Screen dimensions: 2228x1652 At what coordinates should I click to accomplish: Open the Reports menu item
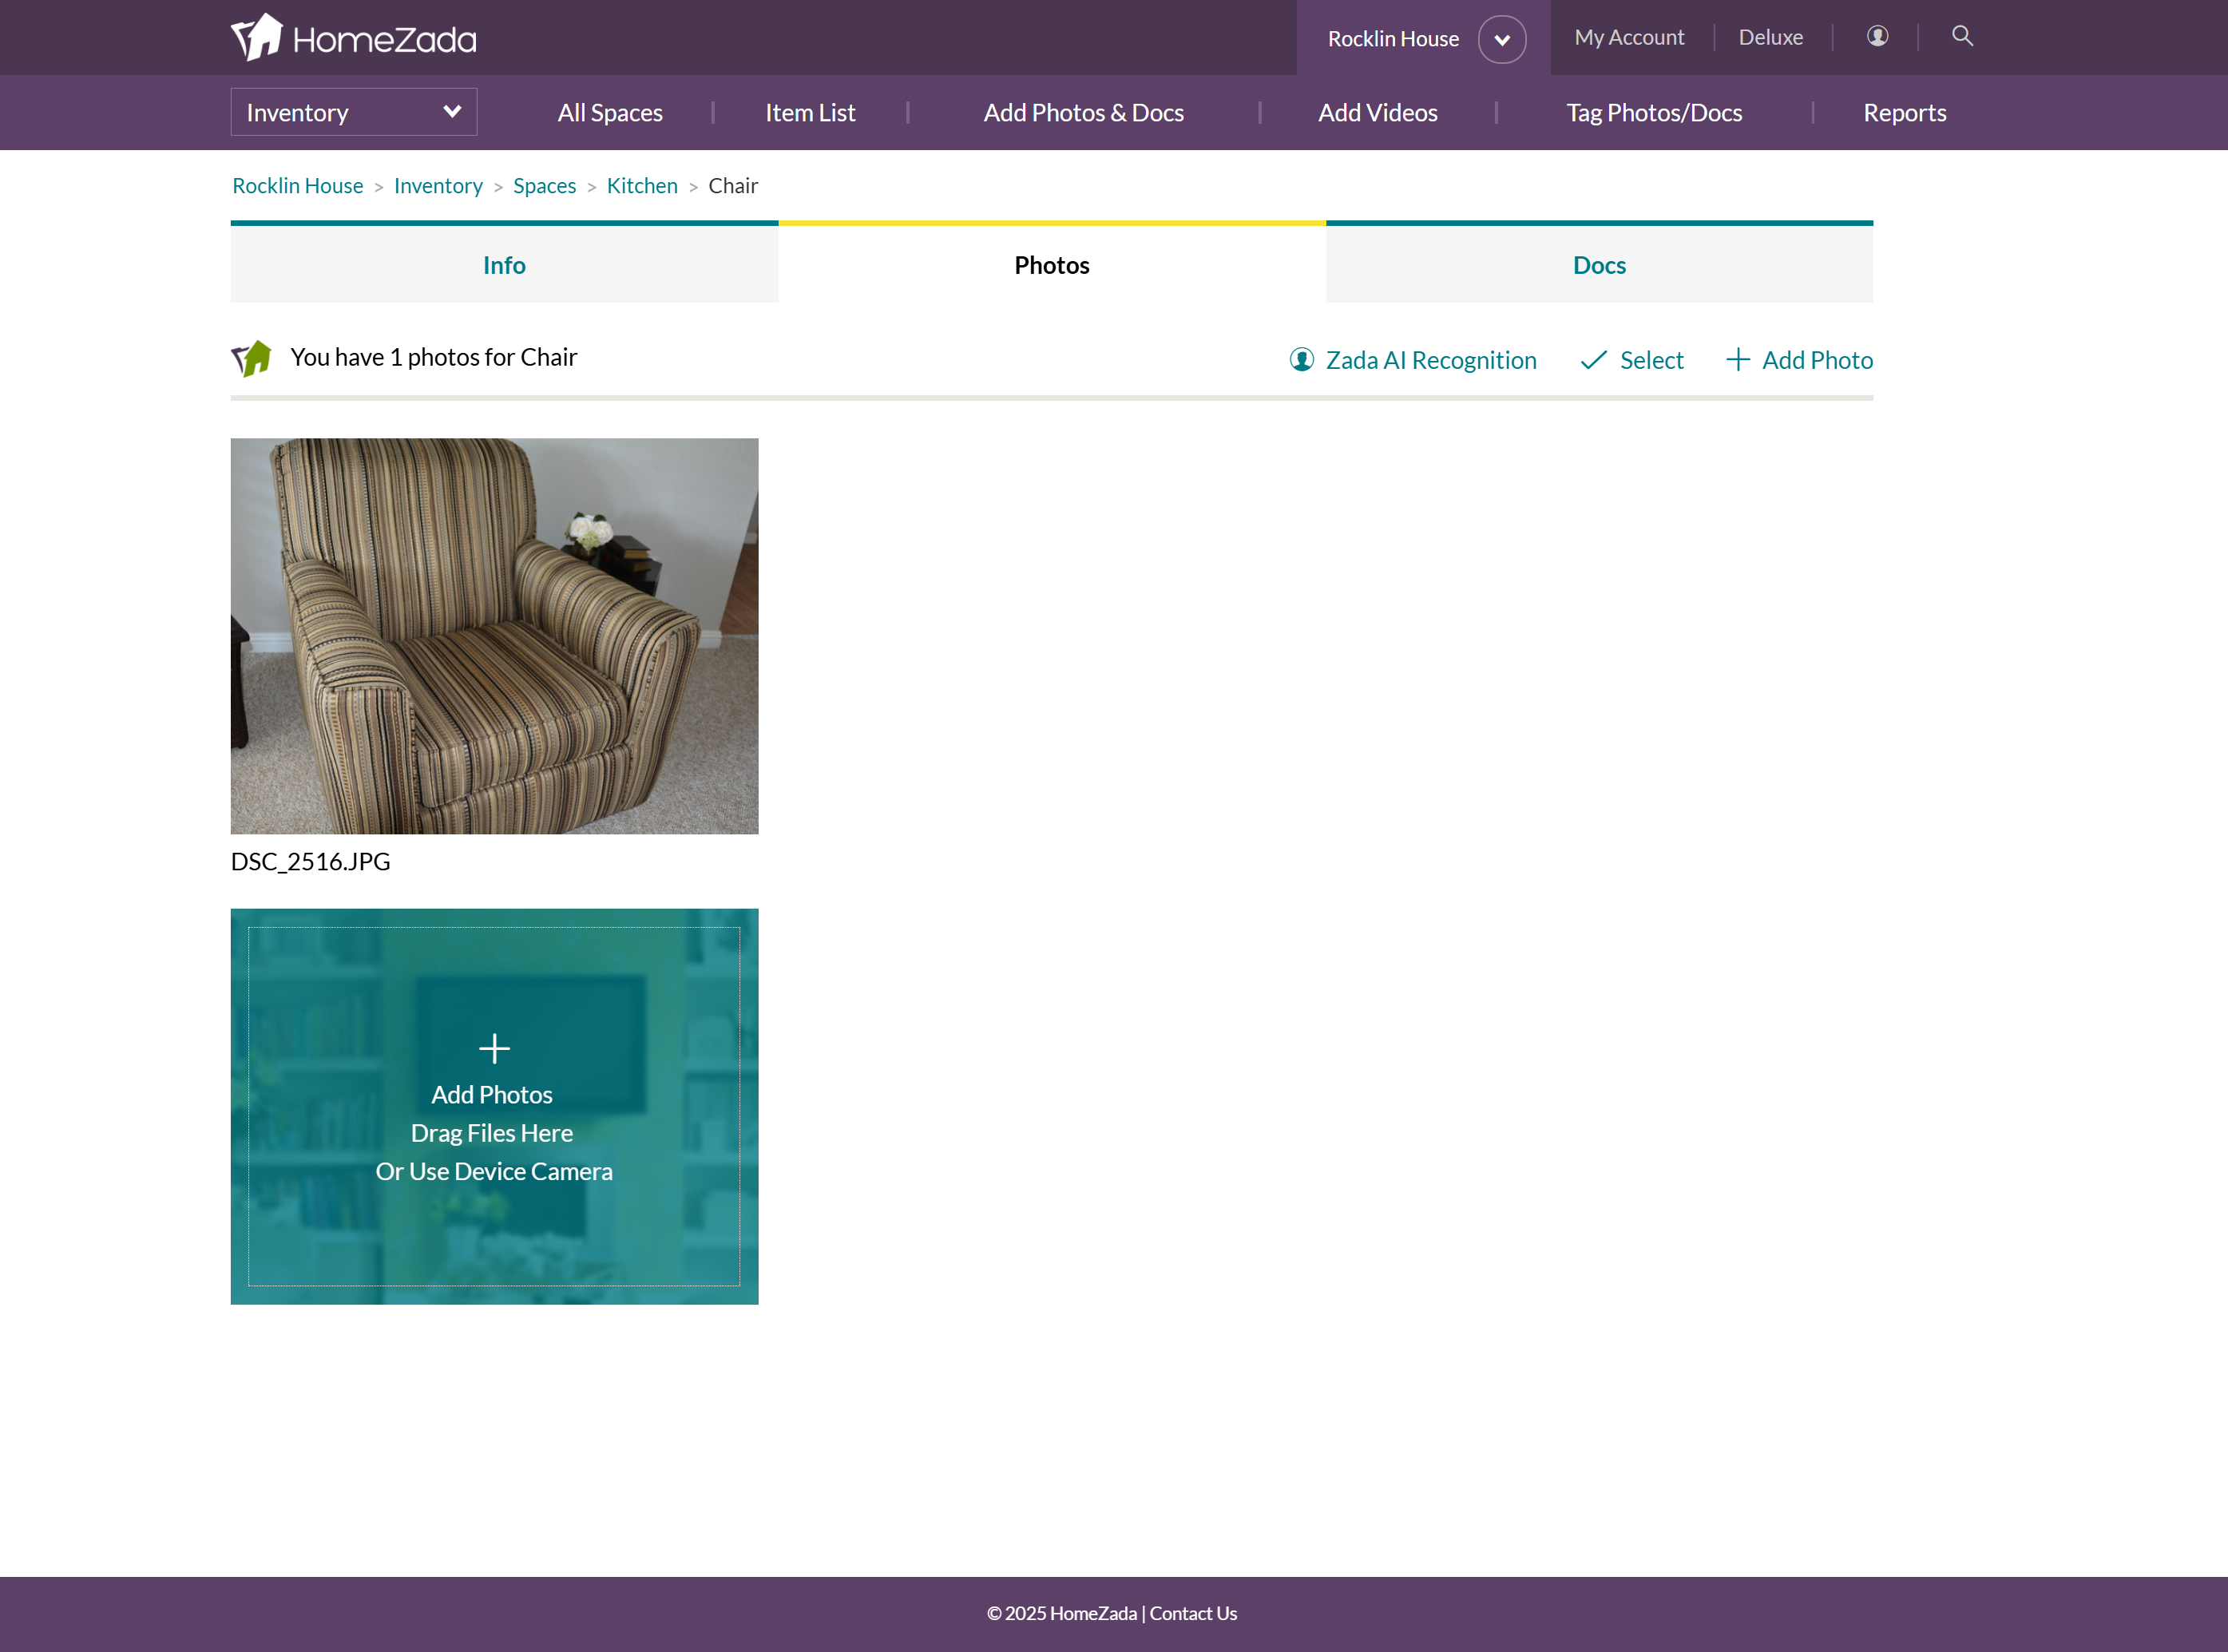point(1904,113)
